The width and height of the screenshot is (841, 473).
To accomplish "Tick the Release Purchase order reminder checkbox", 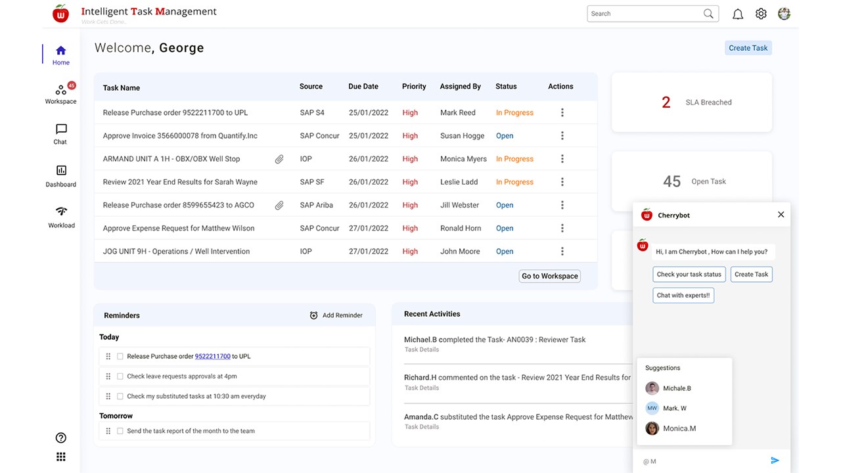I will tap(120, 356).
